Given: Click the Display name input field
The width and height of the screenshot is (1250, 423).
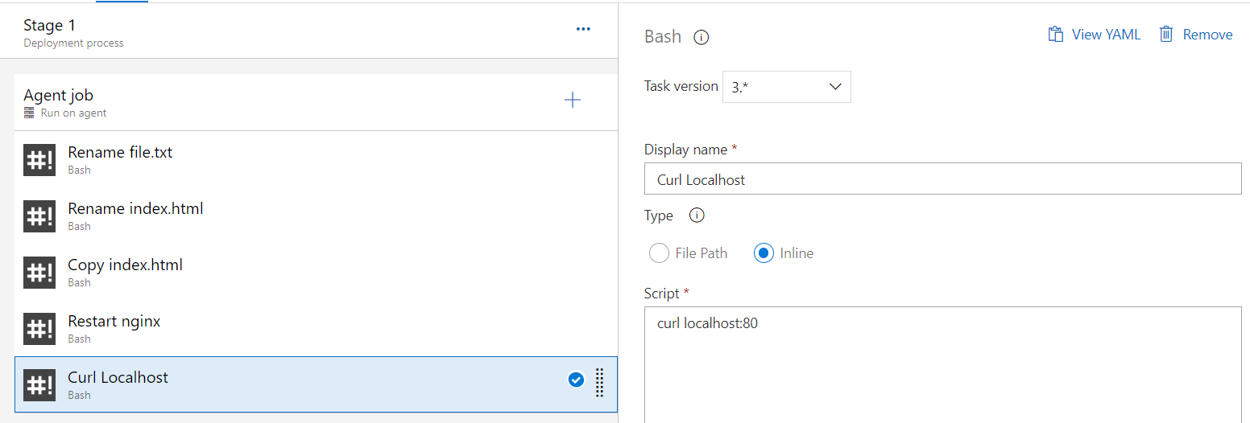Looking at the screenshot, I should coord(942,179).
